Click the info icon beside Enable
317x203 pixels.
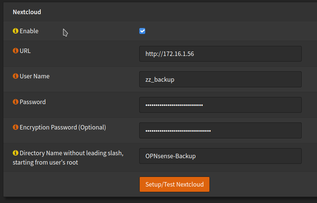click(15, 31)
